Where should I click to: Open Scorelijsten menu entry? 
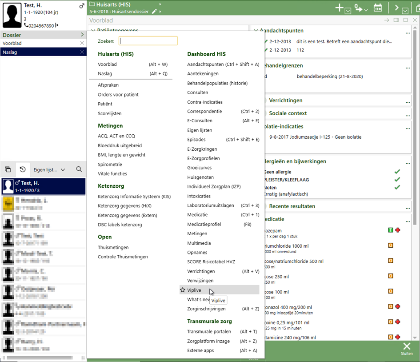[x=109, y=113]
